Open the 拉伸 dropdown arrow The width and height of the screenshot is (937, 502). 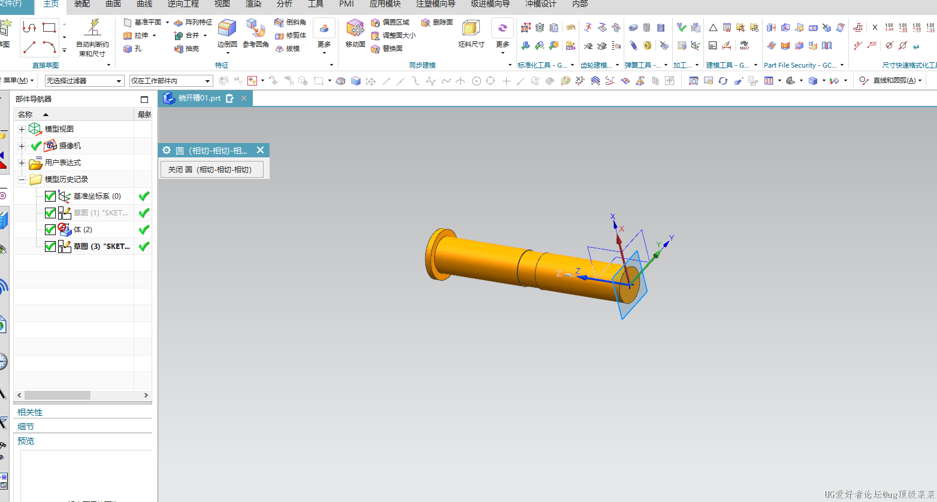pos(155,36)
